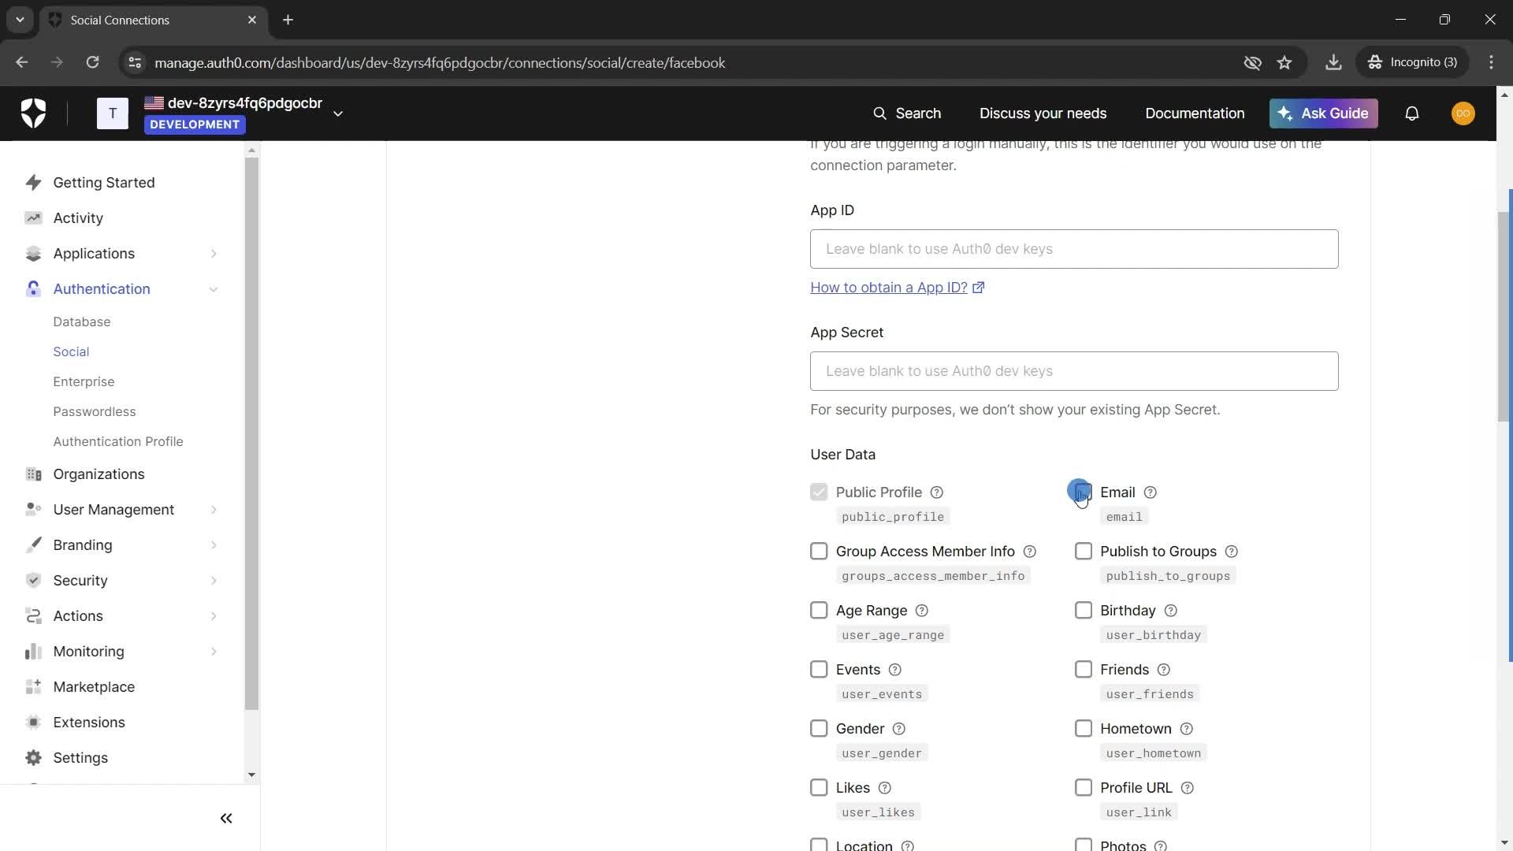Open the Chrome tab search dropdown
This screenshot has height=851, width=1513.
[20, 20]
